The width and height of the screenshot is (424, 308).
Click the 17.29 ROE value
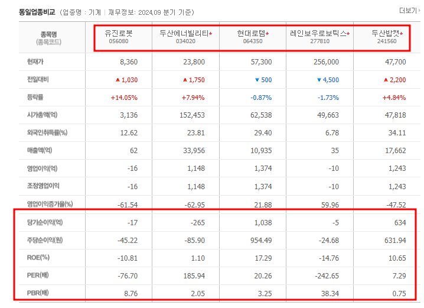click(263, 258)
